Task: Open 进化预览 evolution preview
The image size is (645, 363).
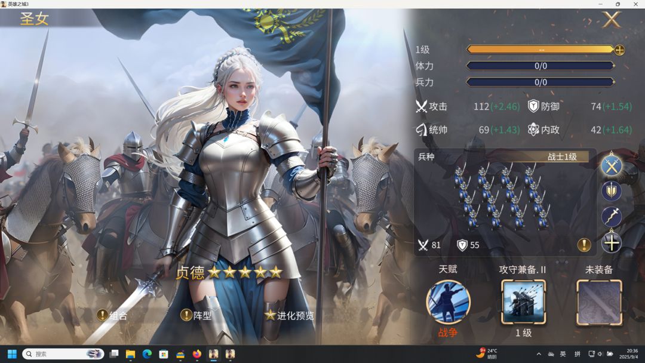Action: (289, 315)
